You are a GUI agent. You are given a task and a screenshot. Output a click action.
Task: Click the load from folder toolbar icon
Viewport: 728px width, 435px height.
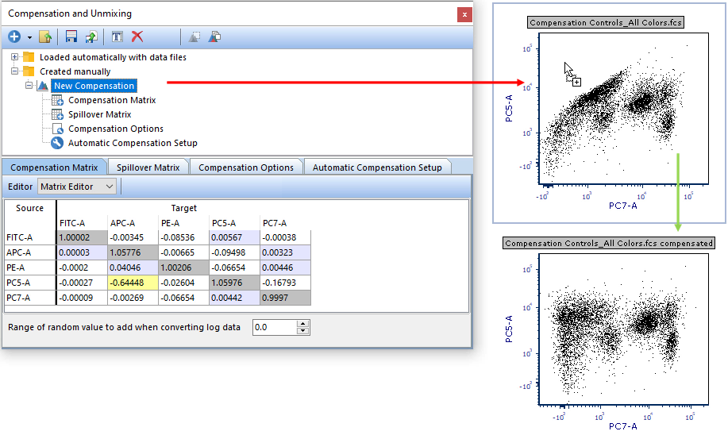coord(45,37)
